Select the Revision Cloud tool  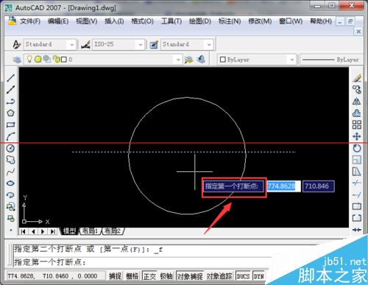pos(10,160)
